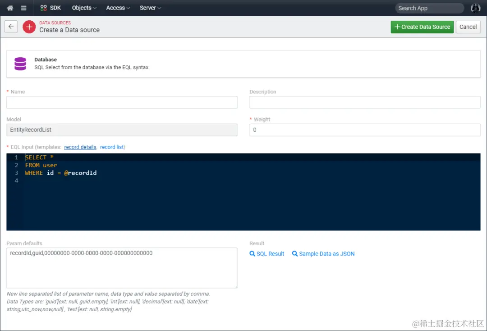Click line number 4 in the editor
The height and width of the screenshot is (331, 487).
(17, 181)
